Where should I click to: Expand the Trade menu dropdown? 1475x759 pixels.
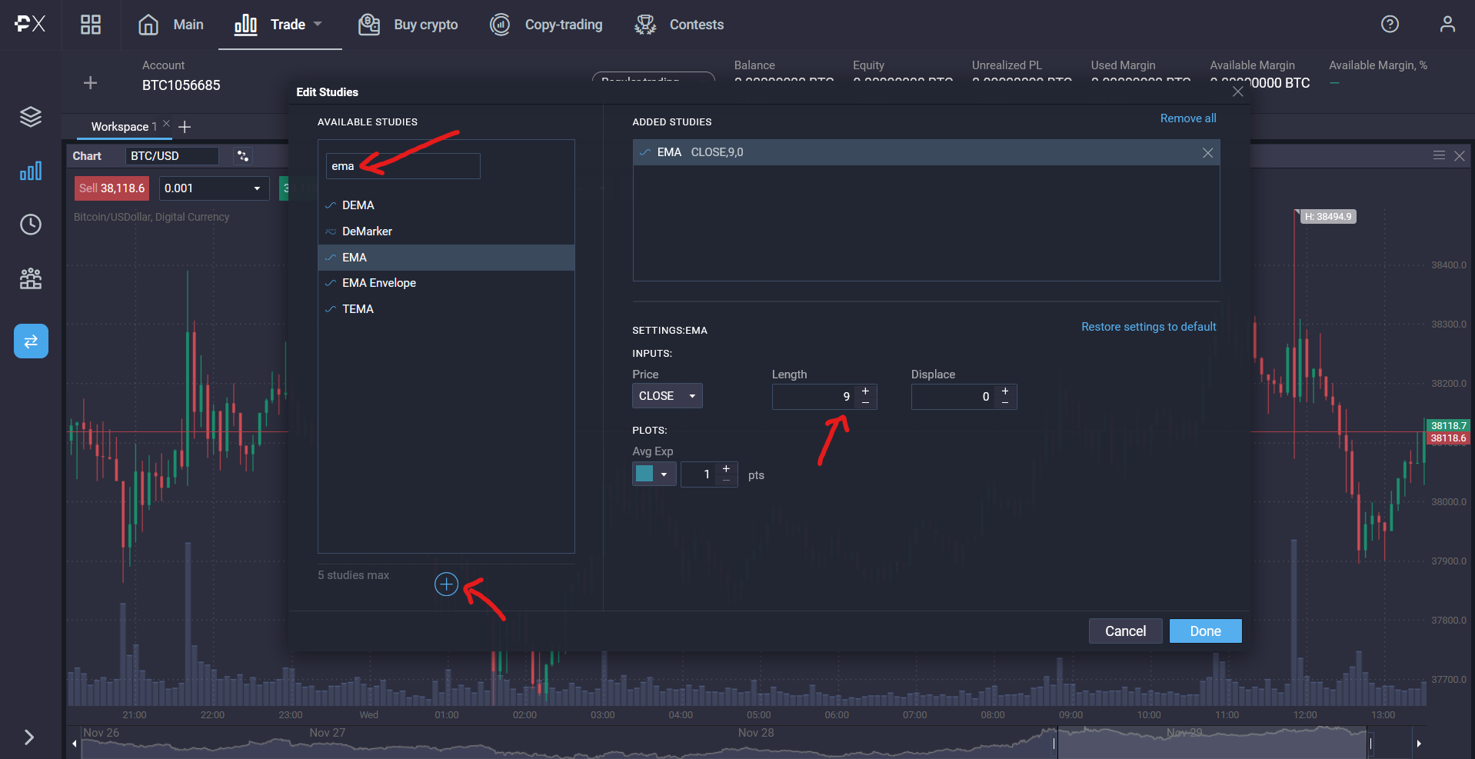(318, 24)
